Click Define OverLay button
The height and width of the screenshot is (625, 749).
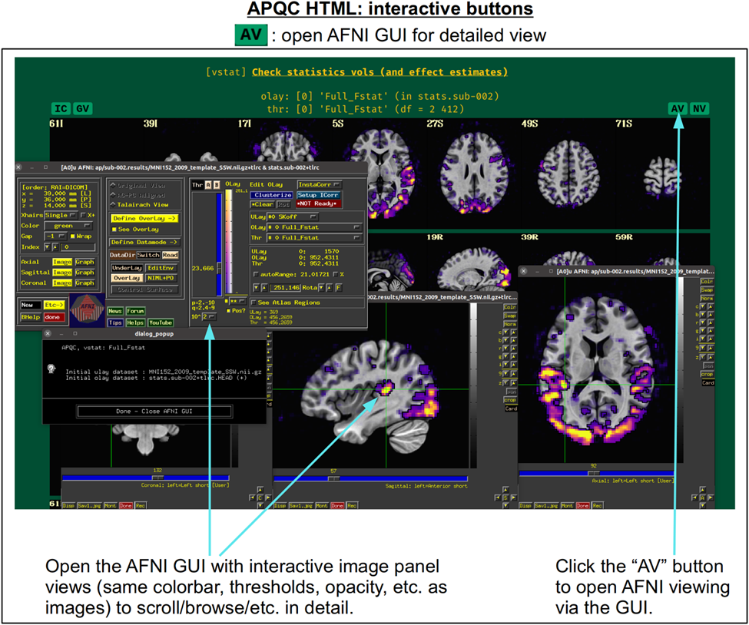coord(144,218)
